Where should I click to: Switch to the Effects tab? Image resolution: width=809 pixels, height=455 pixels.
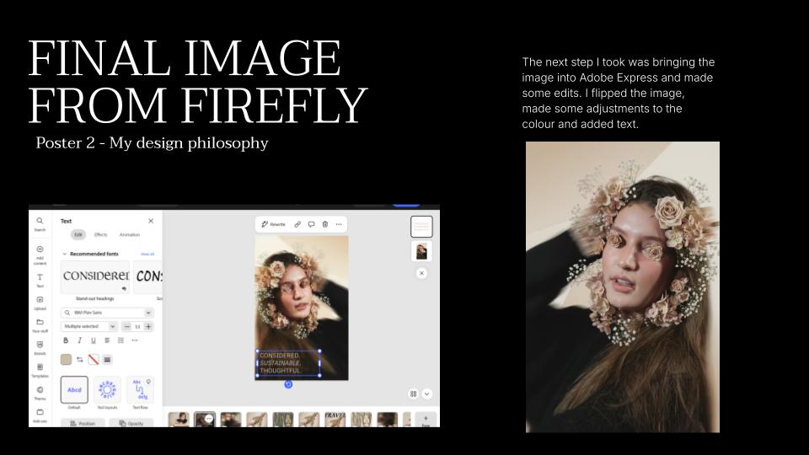click(x=100, y=235)
